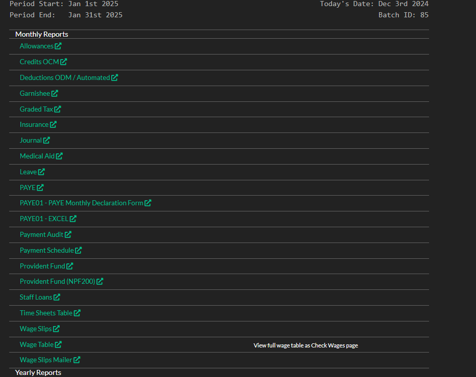Open the Payment Audit report
476x377 pixels.
click(41, 235)
